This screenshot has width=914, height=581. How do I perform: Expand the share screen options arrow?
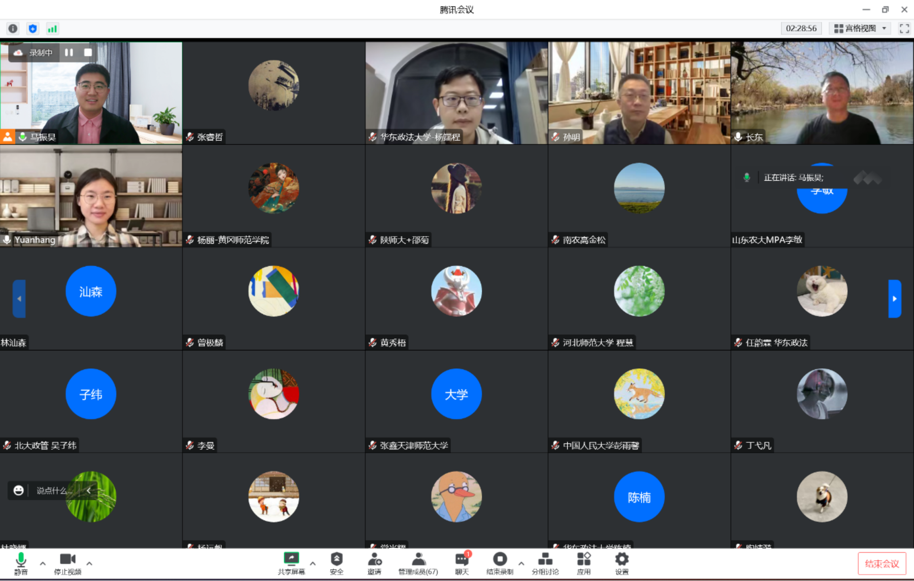coord(313,563)
